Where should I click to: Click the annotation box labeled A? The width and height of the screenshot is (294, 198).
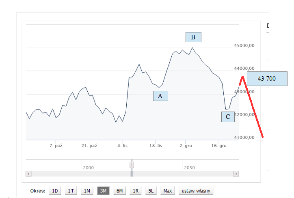point(160,96)
